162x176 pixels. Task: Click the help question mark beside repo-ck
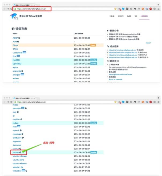[x=21, y=130]
